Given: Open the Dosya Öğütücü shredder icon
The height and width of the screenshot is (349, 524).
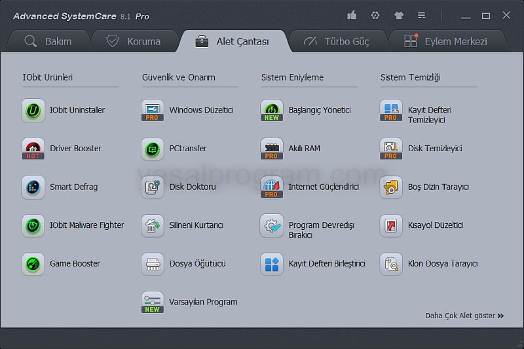Looking at the screenshot, I should click(x=153, y=264).
